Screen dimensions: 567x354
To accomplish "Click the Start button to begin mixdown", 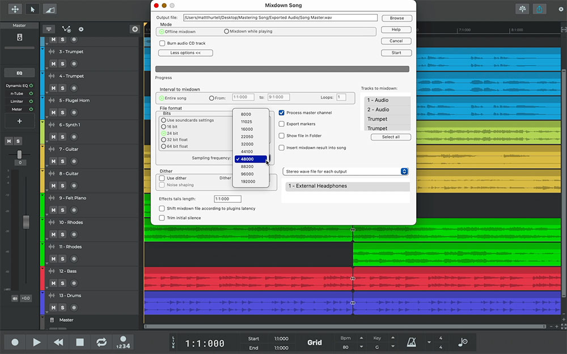I will [396, 53].
